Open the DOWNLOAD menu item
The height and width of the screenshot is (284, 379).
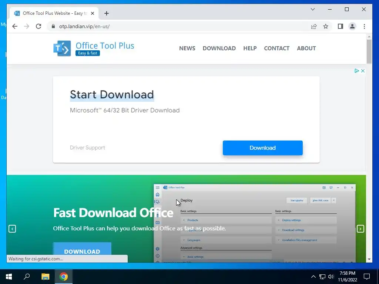coord(219,48)
